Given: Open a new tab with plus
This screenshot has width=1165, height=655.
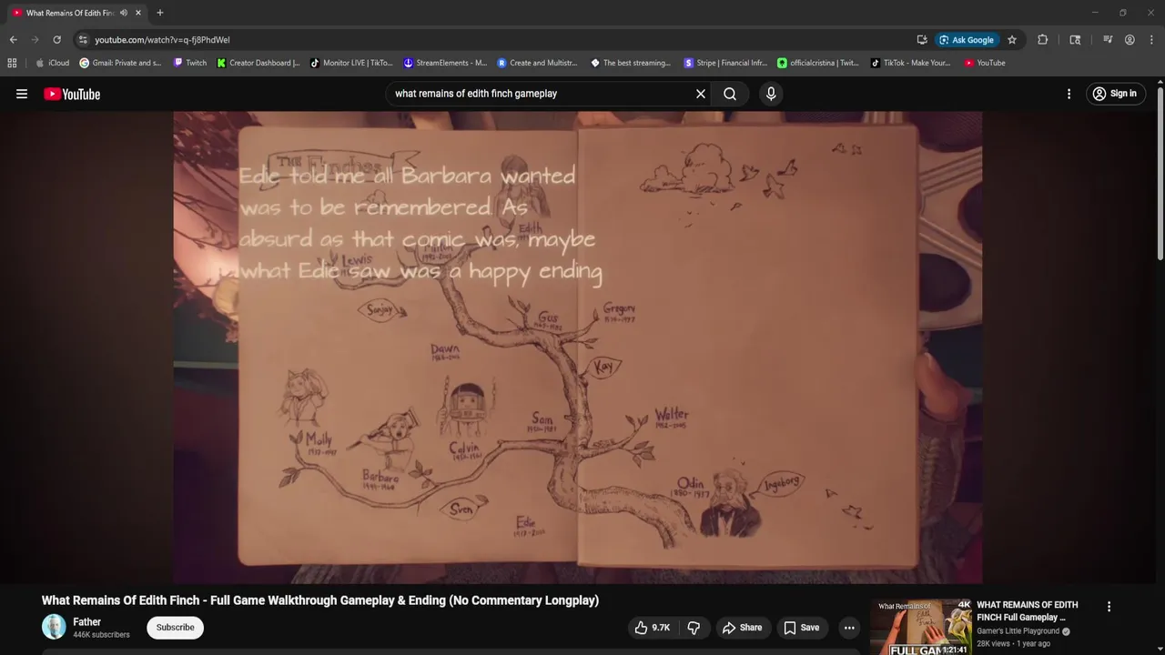Looking at the screenshot, I should point(160,13).
